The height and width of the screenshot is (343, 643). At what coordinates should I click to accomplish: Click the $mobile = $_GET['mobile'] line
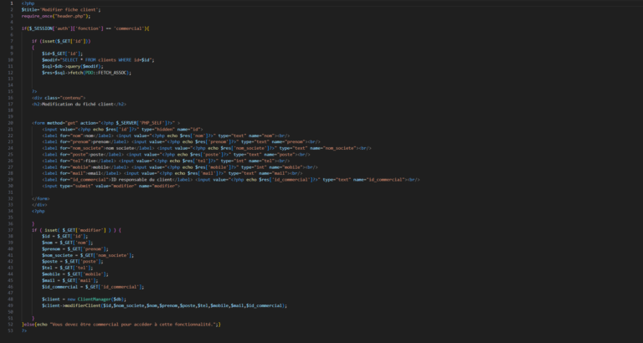tap(75, 274)
